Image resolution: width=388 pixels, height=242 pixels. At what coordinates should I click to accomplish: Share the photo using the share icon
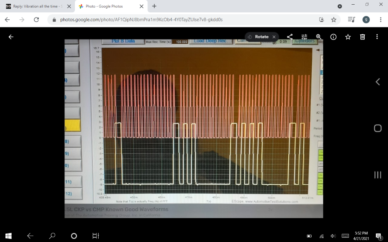click(290, 37)
